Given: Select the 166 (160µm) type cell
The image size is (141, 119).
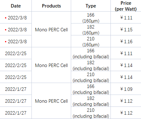Looking at the screenshot, I should pos(91,18).
